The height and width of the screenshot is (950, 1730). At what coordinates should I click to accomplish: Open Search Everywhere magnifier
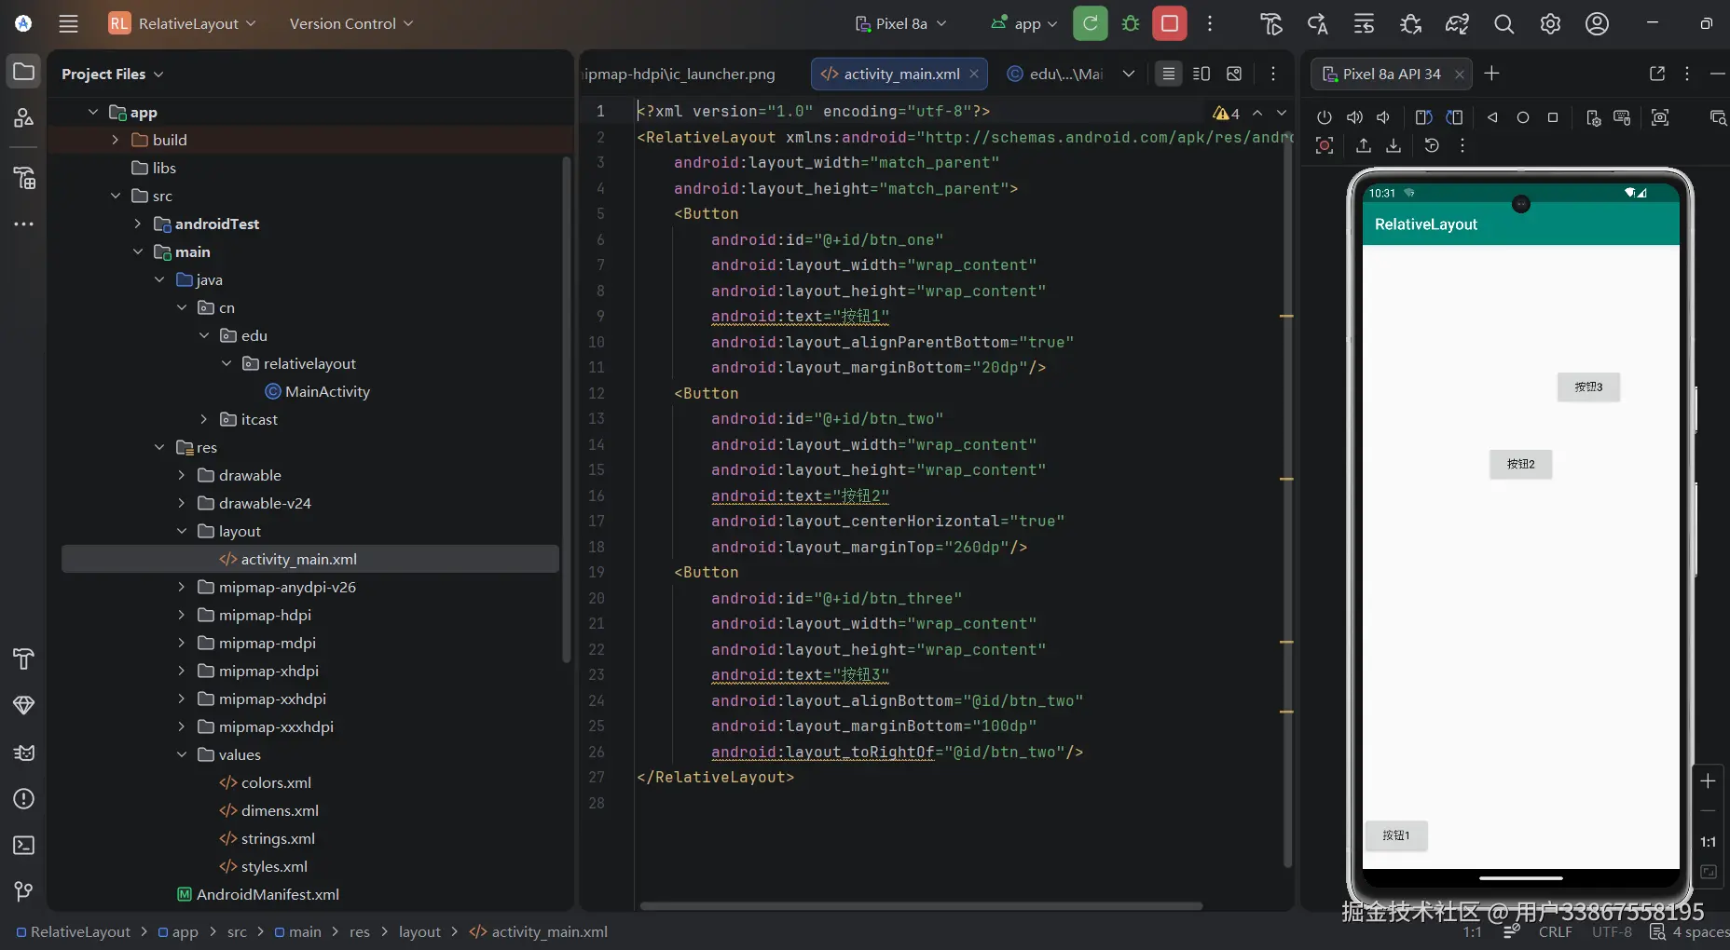(x=1503, y=24)
